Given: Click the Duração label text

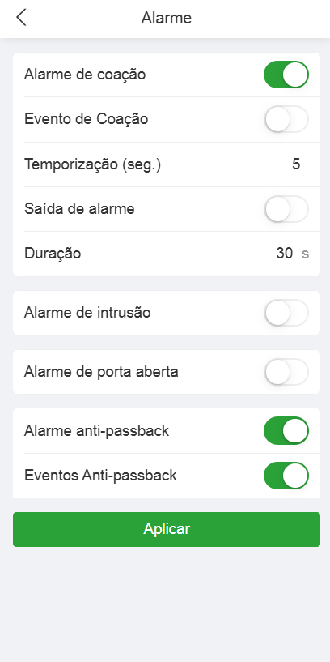Looking at the screenshot, I should coord(53,254).
